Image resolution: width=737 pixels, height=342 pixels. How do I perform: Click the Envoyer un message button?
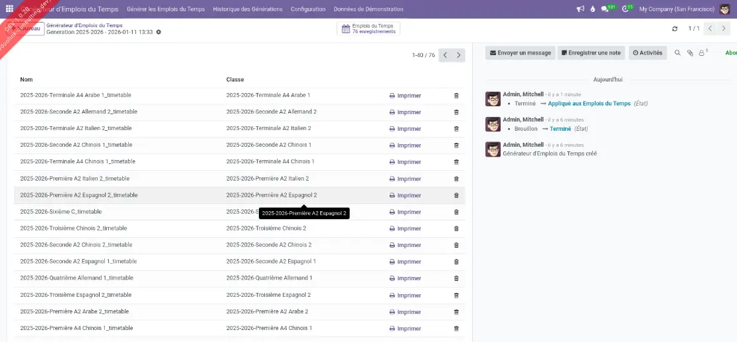(520, 53)
